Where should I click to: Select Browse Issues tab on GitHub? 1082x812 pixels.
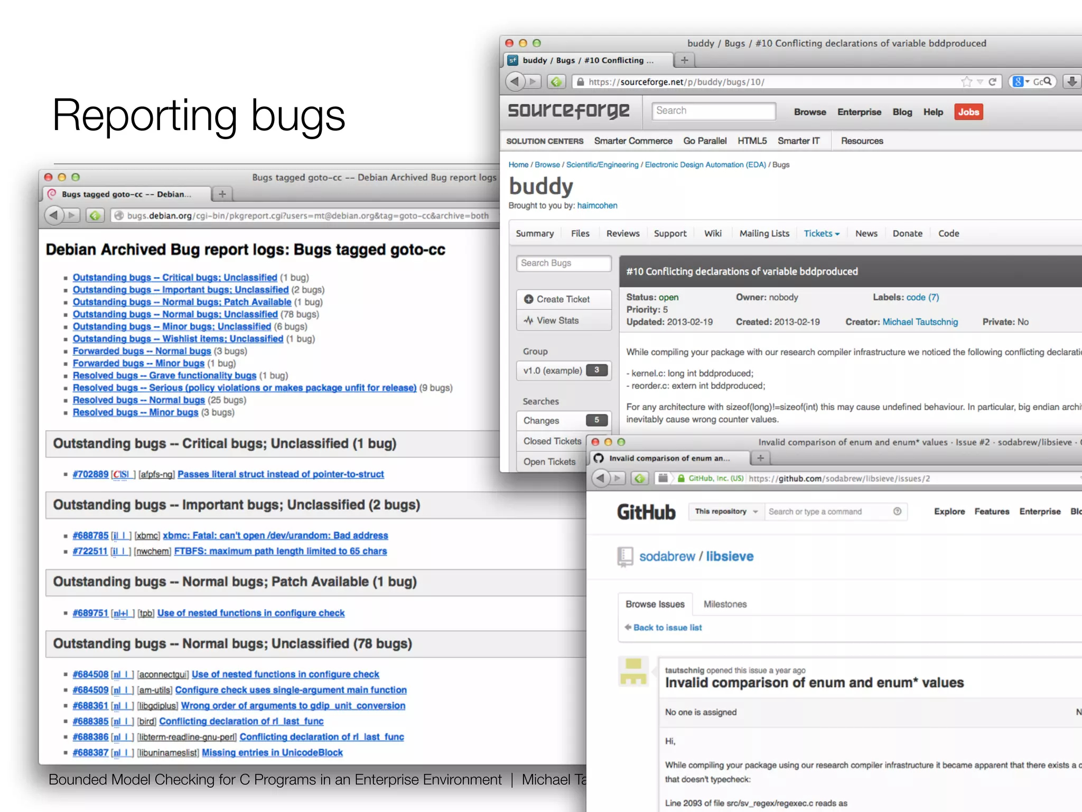(x=655, y=604)
